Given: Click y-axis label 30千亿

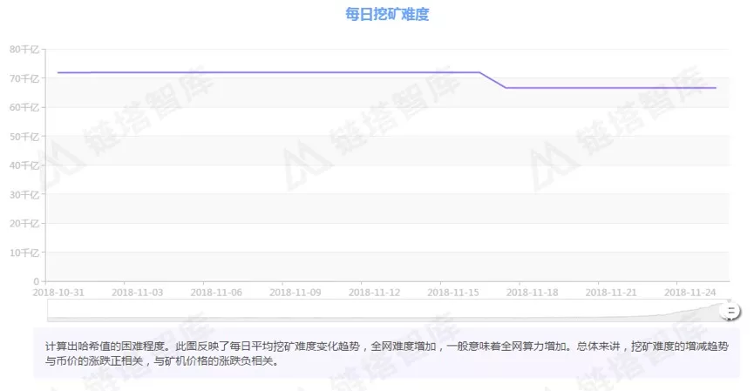Looking at the screenshot, I should coord(24,194).
